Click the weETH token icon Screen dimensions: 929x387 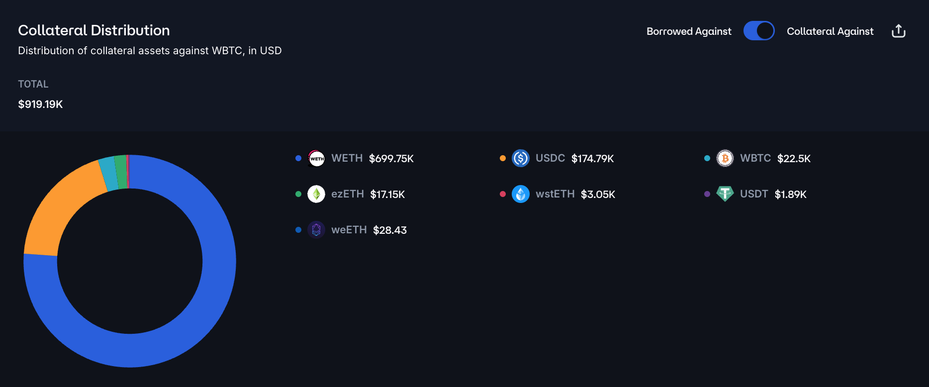coord(316,230)
